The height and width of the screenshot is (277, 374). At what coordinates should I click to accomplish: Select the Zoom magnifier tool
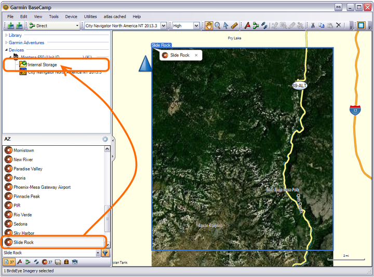tap(217, 25)
